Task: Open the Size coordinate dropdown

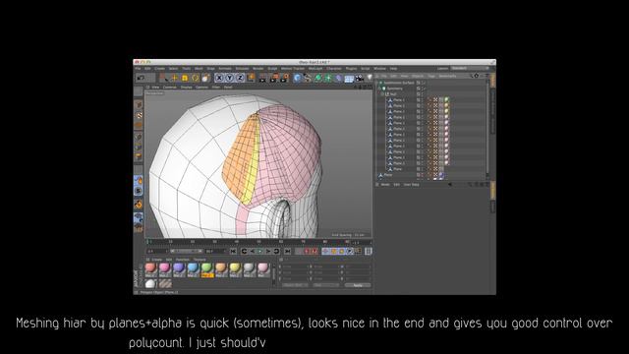Action: (x=325, y=285)
